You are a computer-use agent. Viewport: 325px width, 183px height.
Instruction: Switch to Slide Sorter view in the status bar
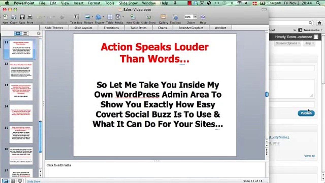coord(13,181)
